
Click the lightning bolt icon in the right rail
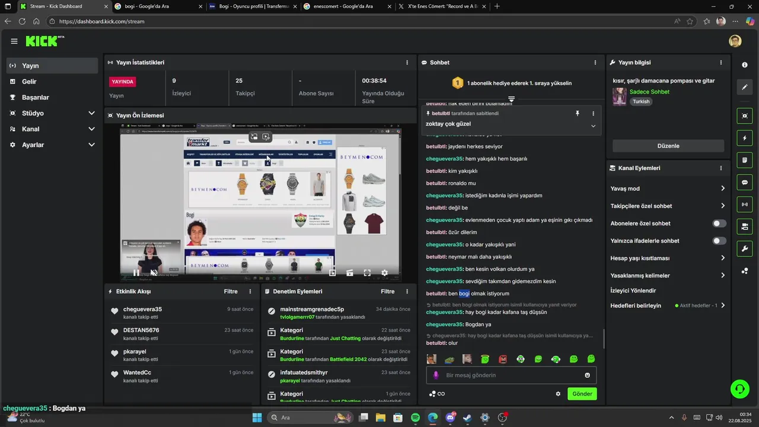(745, 138)
